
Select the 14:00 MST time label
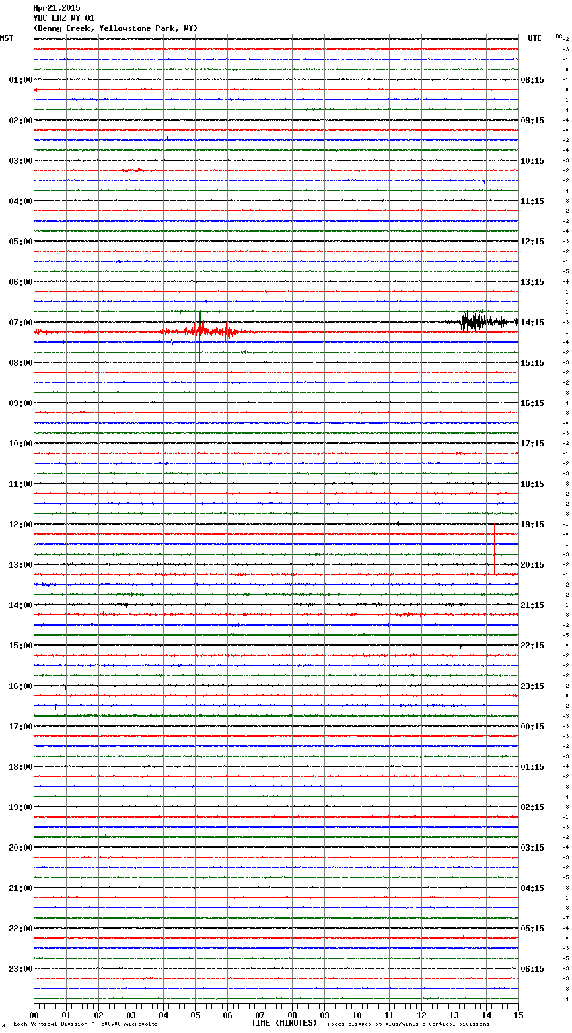click(x=21, y=605)
